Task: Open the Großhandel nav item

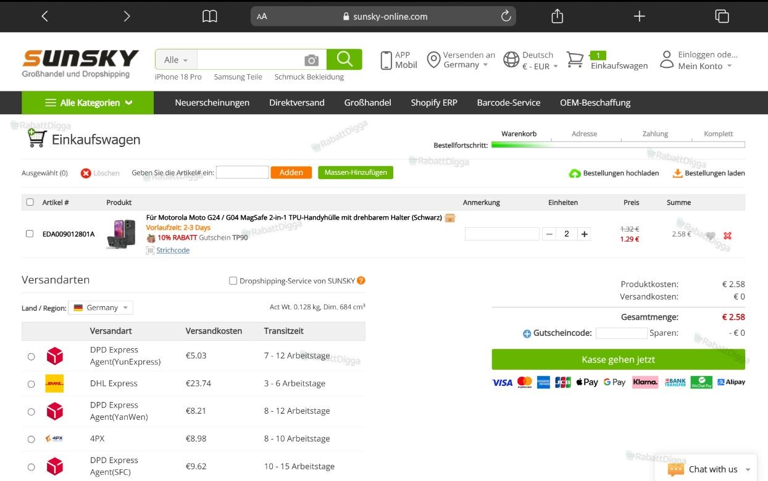Action: (x=368, y=102)
